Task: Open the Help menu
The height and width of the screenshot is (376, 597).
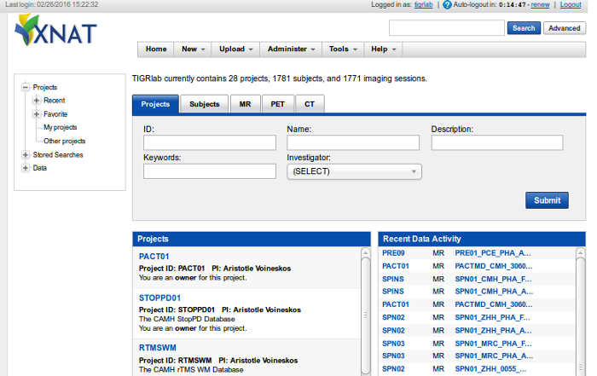Action: click(384, 49)
